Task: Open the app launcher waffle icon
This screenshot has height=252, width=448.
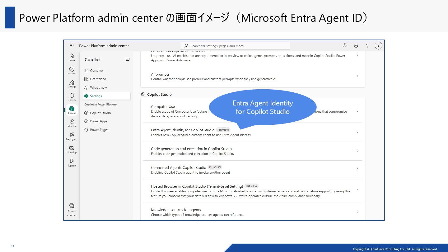Action: [x=72, y=46]
